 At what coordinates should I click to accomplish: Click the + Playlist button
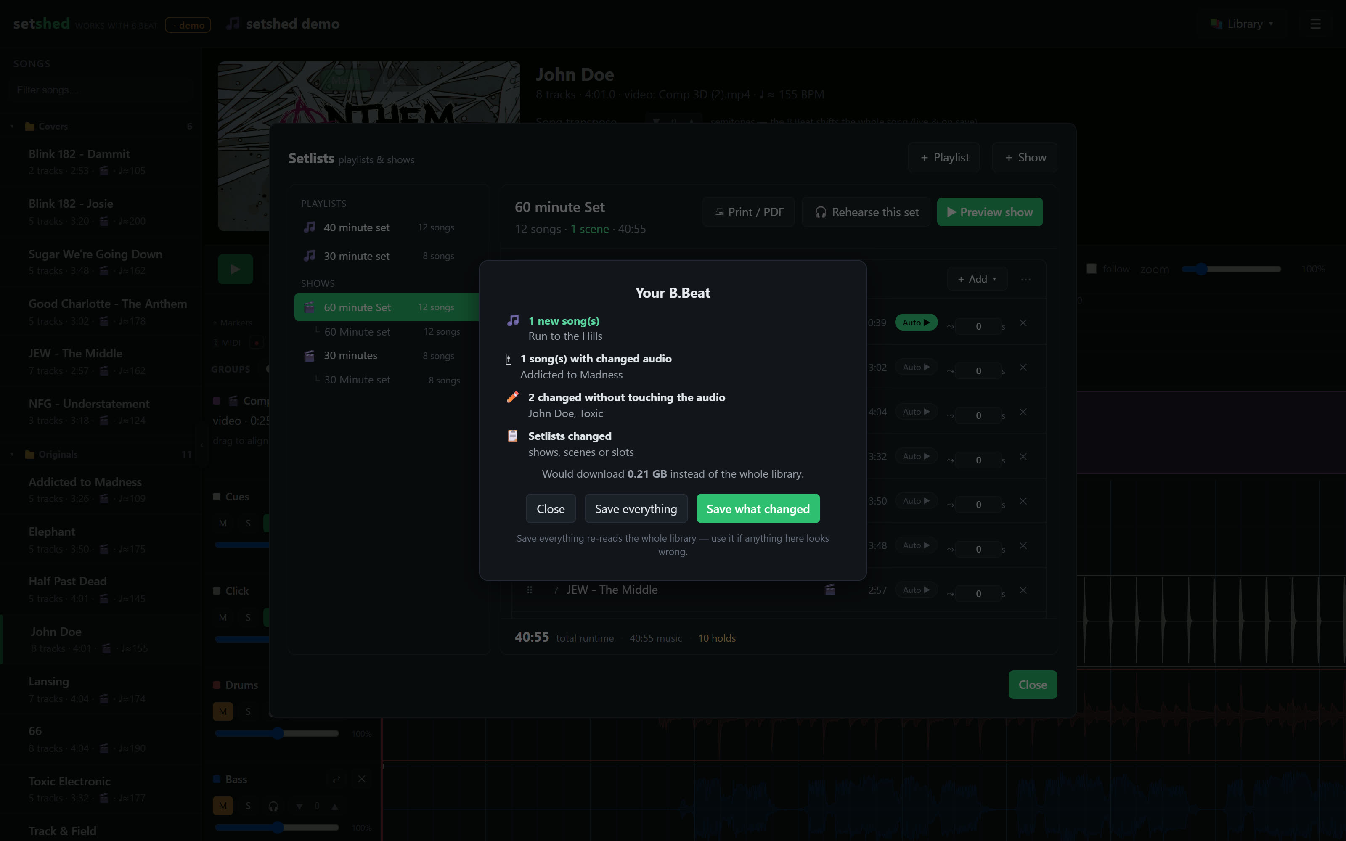[944, 157]
